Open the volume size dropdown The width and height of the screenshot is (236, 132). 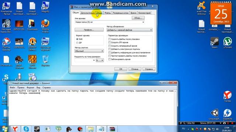94,60
